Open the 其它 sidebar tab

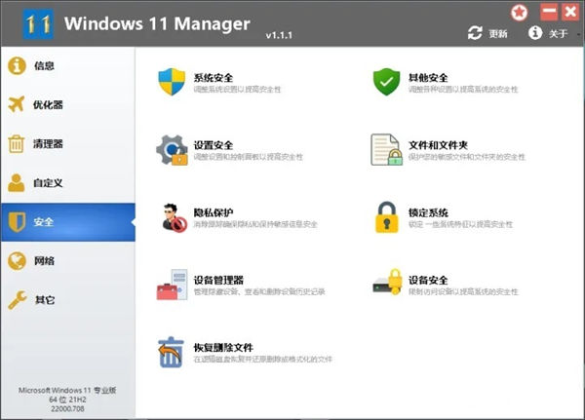pos(44,300)
